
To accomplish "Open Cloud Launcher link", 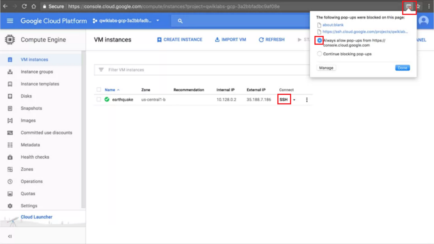I will pyautogui.click(x=36, y=217).
